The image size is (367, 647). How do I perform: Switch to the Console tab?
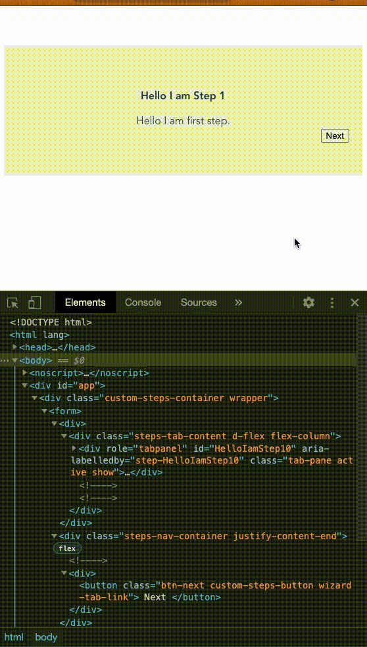[143, 302]
